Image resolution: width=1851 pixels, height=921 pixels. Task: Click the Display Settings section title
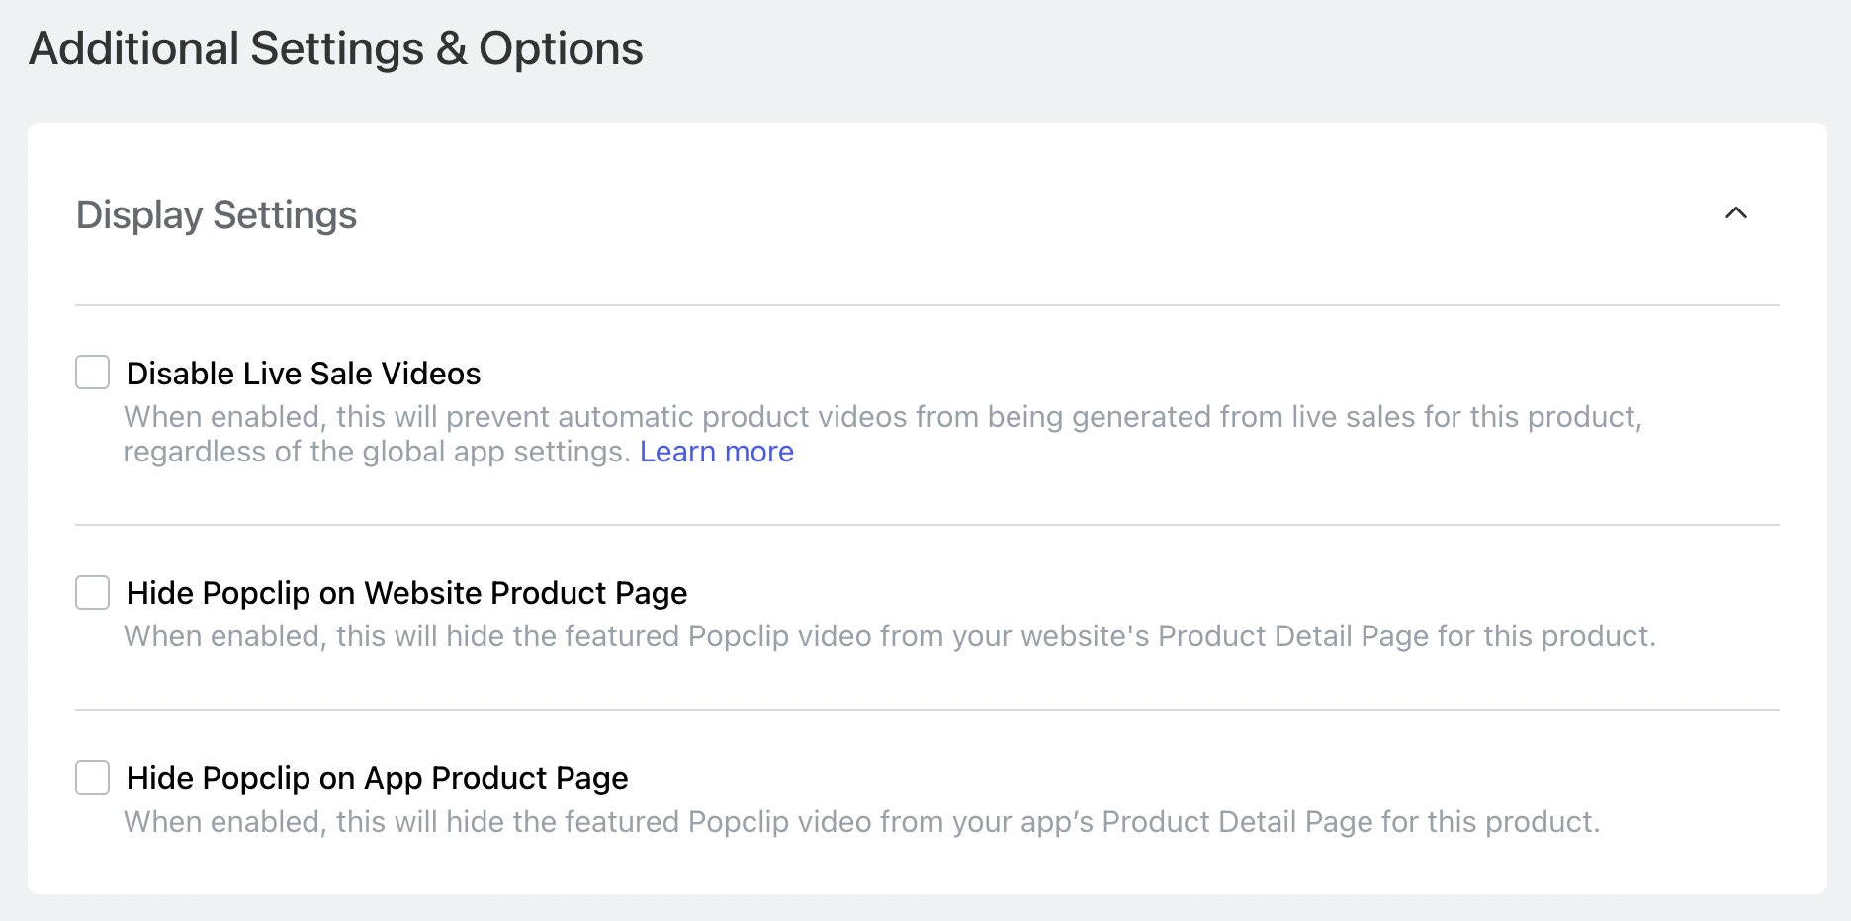217,215
